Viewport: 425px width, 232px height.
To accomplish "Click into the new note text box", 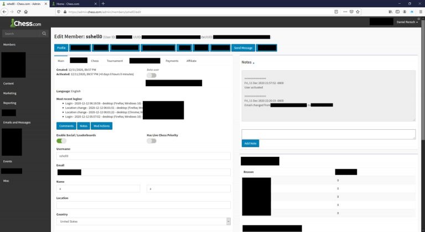I will pyautogui.click(x=329, y=134).
